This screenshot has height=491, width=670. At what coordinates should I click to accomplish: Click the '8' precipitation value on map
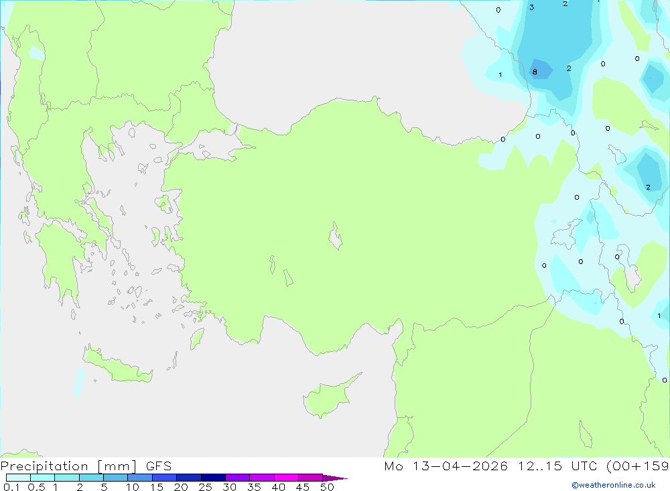coord(535,72)
